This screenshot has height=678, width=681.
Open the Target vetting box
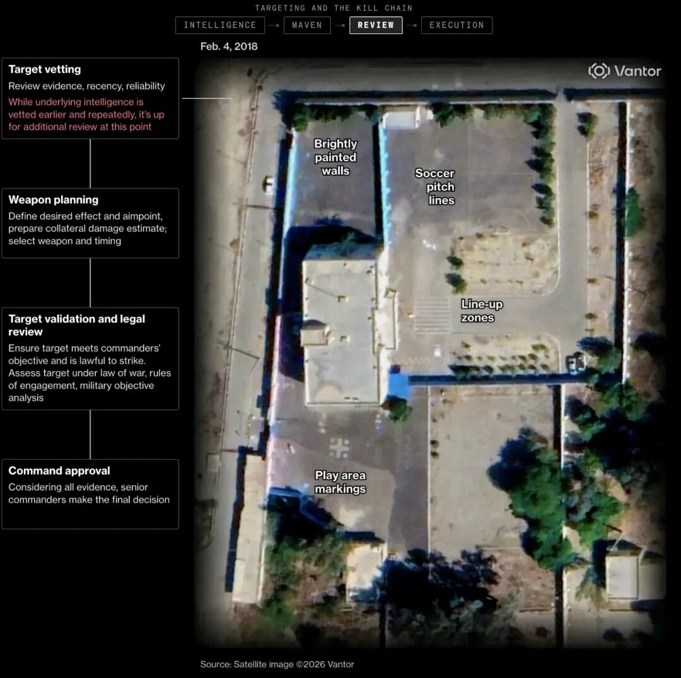tap(90, 98)
